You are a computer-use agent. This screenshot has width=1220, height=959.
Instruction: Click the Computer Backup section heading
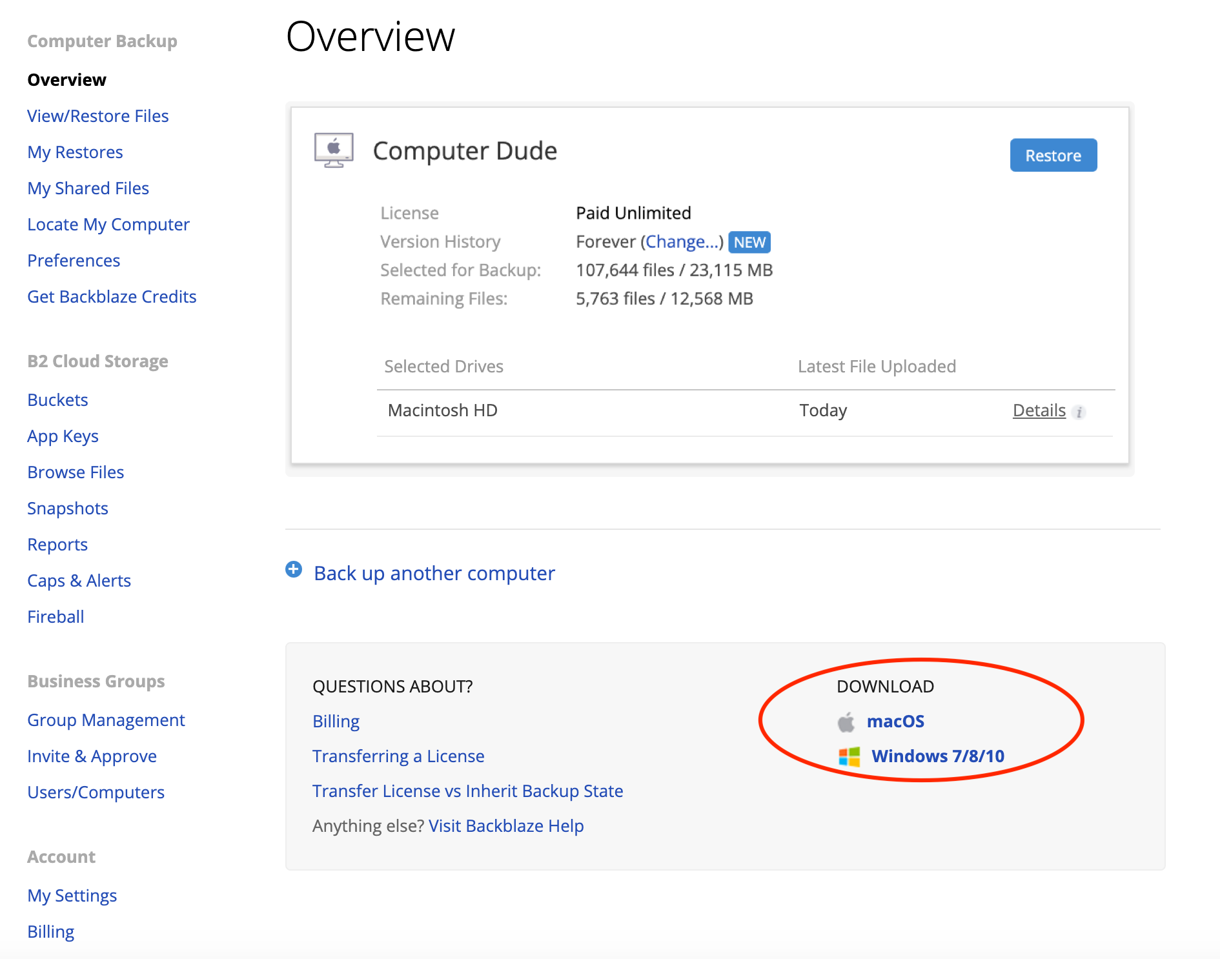click(102, 41)
